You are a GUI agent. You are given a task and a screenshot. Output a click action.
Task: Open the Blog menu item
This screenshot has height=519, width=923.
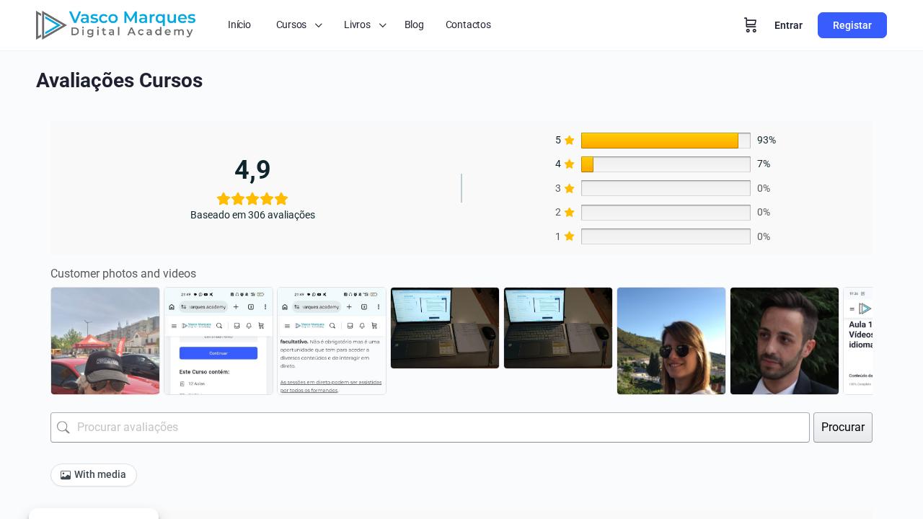[414, 25]
